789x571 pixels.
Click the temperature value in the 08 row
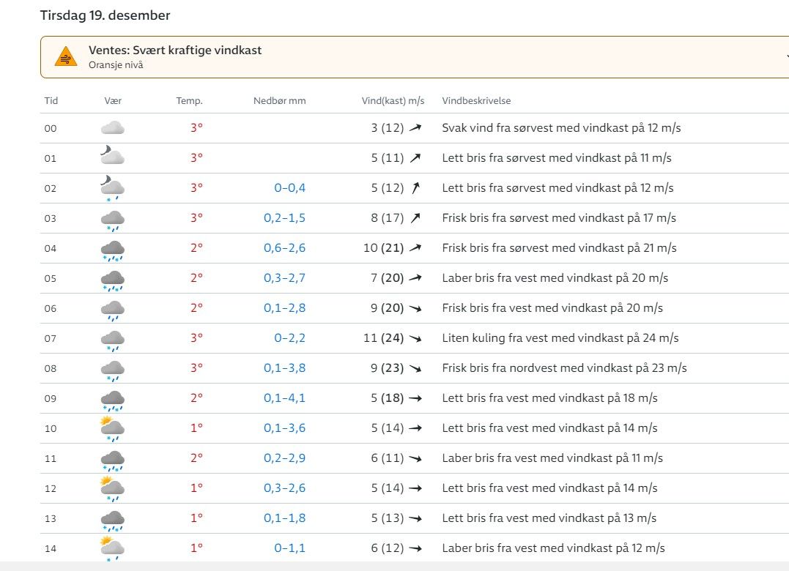[196, 368]
